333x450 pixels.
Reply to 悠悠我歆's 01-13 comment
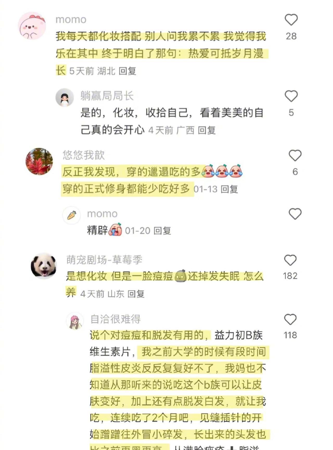point(229,189)
